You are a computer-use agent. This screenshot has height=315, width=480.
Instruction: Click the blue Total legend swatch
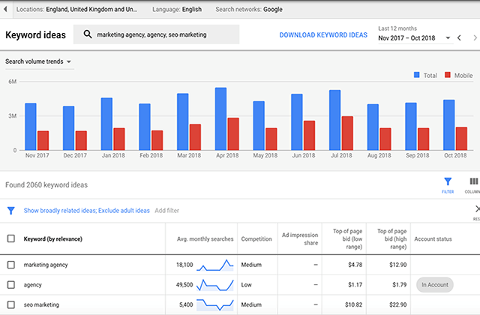click(x=418, y=75)
